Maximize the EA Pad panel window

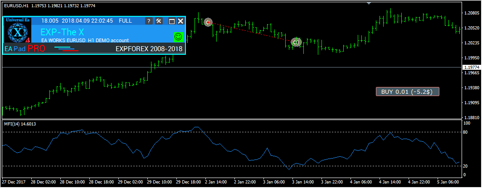pyautogui.click(x=171, y=21)
